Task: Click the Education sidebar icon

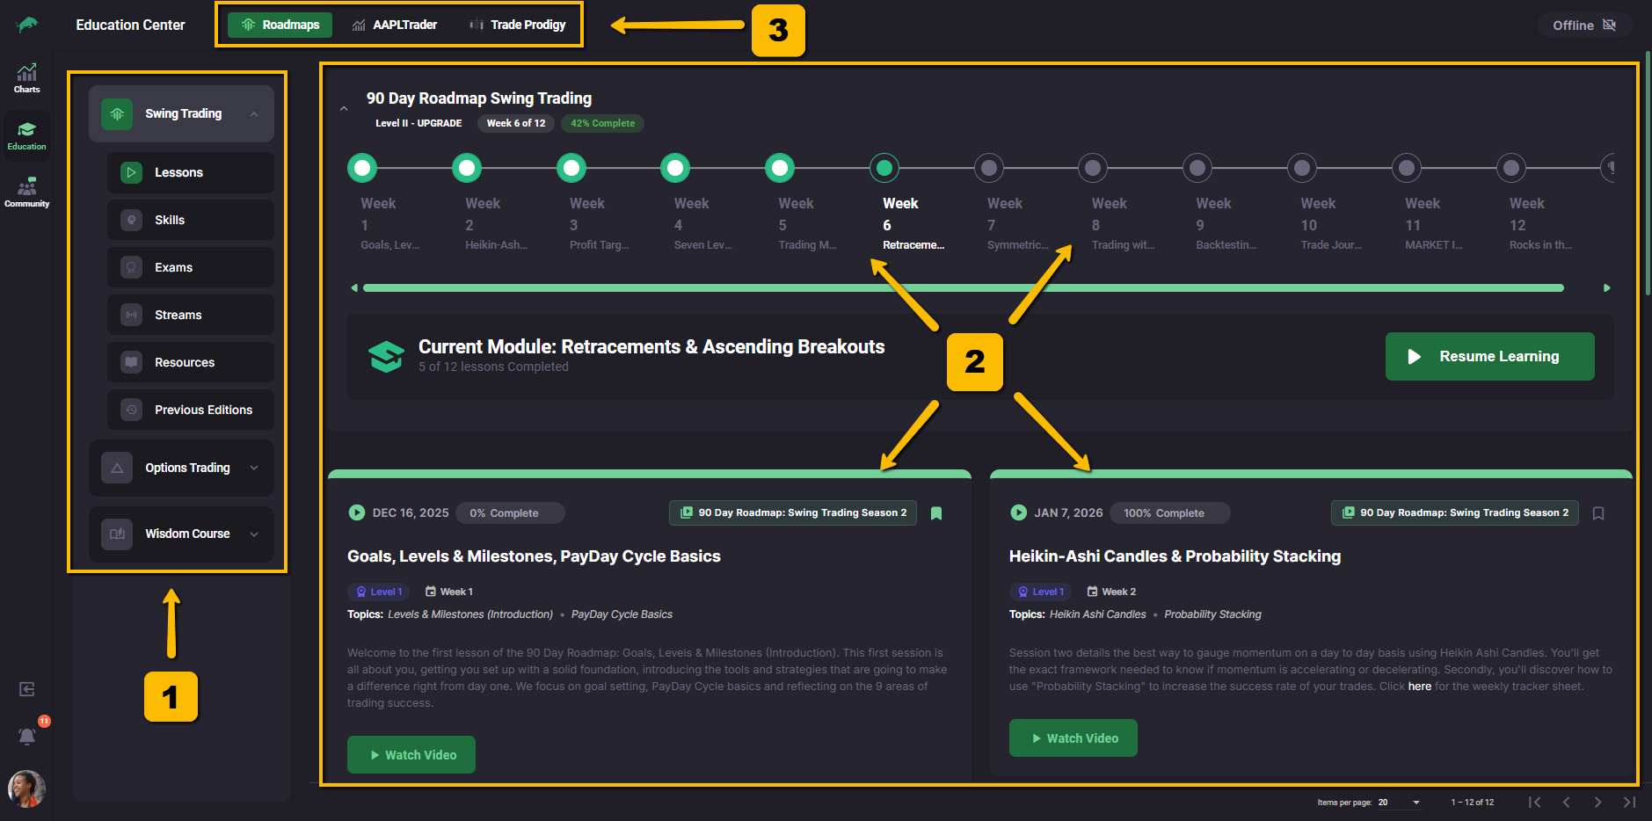Action: (x=26, y=135)
